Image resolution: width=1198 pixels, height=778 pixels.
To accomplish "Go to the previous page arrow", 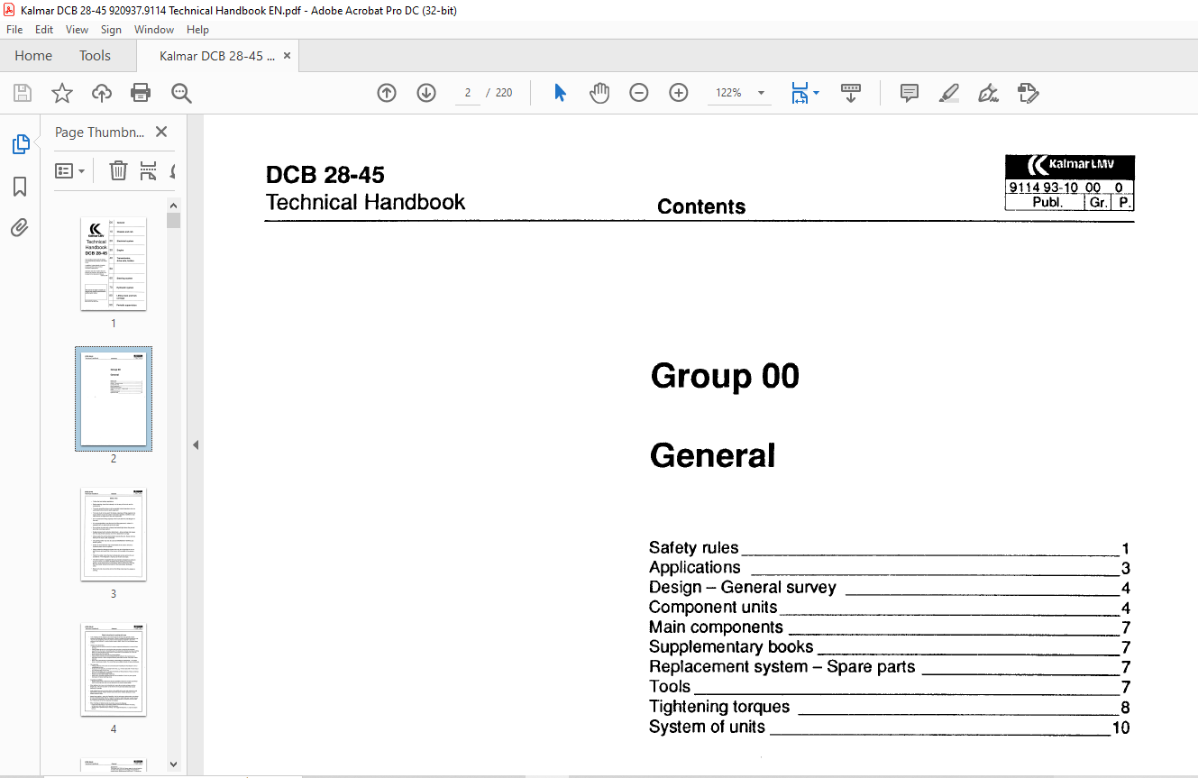I will (387, 93).
